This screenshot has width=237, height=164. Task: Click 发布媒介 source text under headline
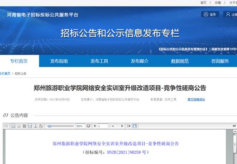[110, 100]
